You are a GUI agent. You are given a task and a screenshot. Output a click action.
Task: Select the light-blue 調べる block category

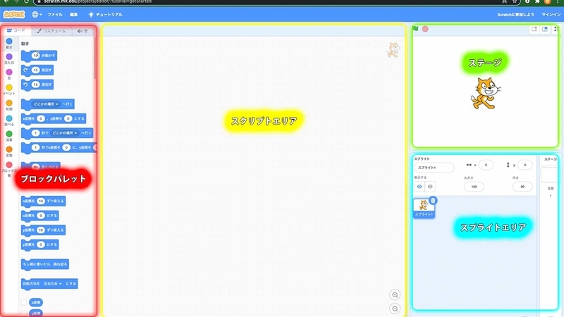pos(9,120)
